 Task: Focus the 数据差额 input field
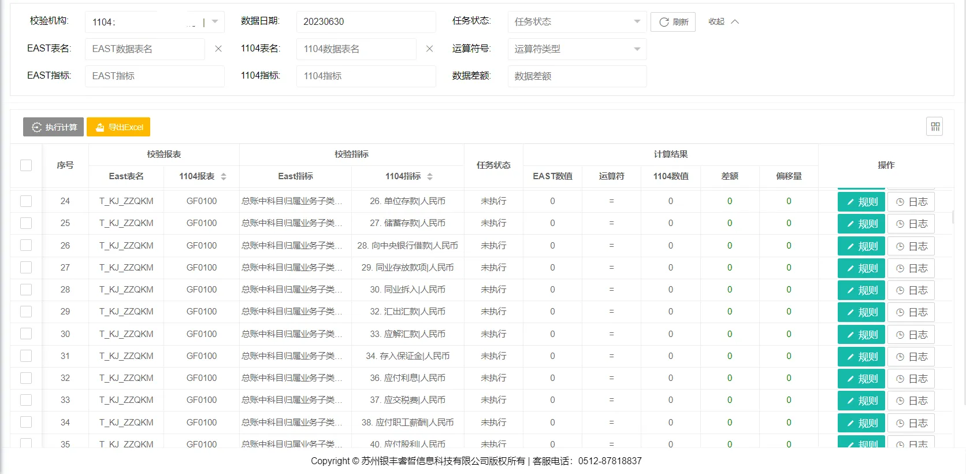(577, 76)
